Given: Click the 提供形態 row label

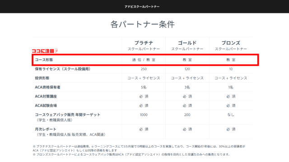Looking at the screenshot, I should 42,78.
